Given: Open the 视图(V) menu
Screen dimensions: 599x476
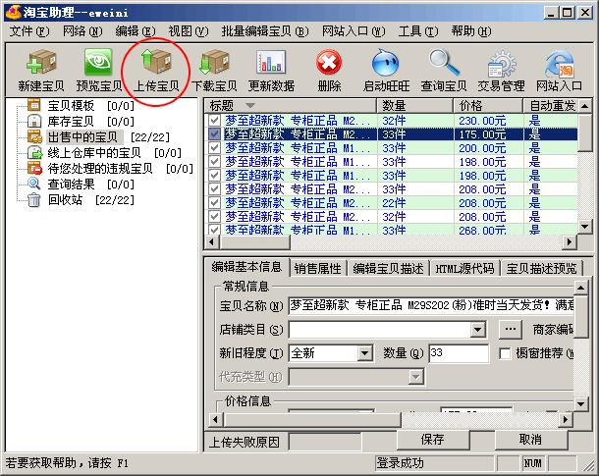Looking at the screenshot, I should pos(189,31).
